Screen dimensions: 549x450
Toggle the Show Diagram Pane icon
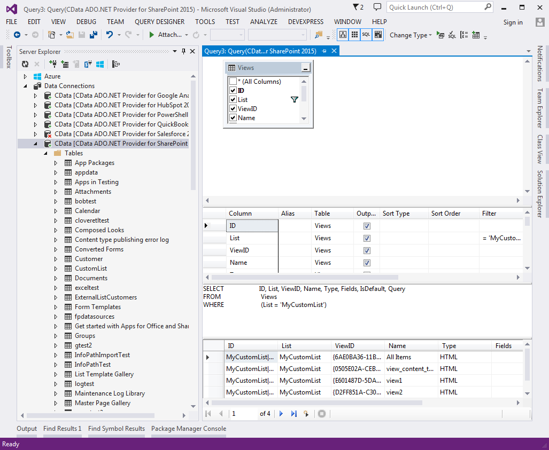342,35
